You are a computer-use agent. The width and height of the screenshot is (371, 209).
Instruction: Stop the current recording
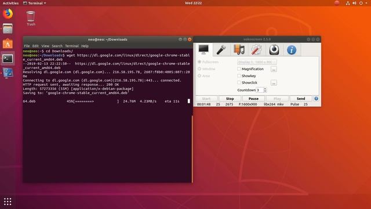click(x=230, y=99)
